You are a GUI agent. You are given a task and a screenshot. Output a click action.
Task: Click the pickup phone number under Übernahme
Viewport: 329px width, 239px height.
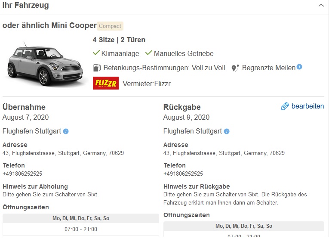22,174
